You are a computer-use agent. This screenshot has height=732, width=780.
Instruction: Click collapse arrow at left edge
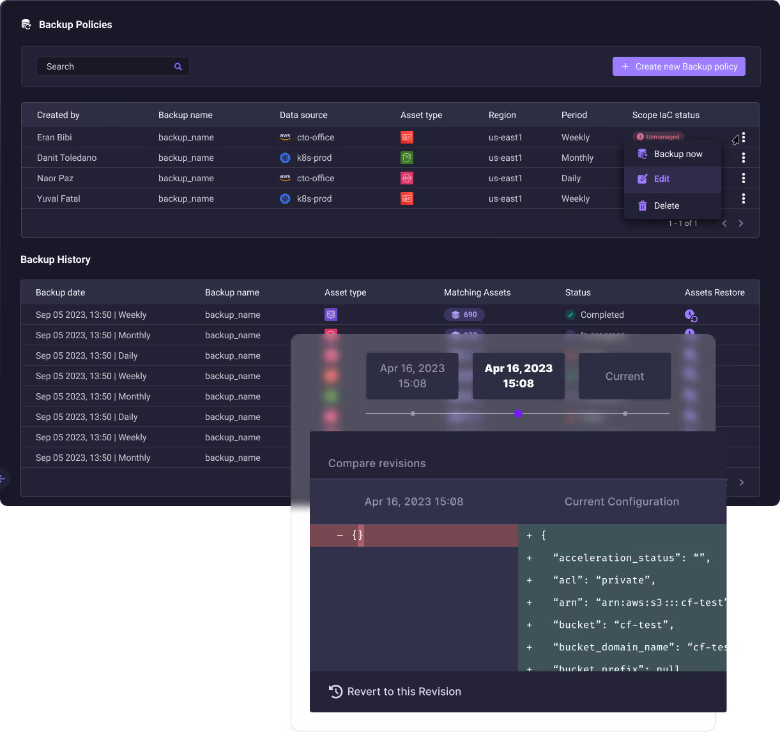3,478
